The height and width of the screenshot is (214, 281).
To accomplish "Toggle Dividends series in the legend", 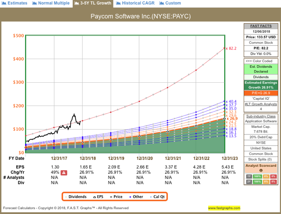I will coord(76,196).
